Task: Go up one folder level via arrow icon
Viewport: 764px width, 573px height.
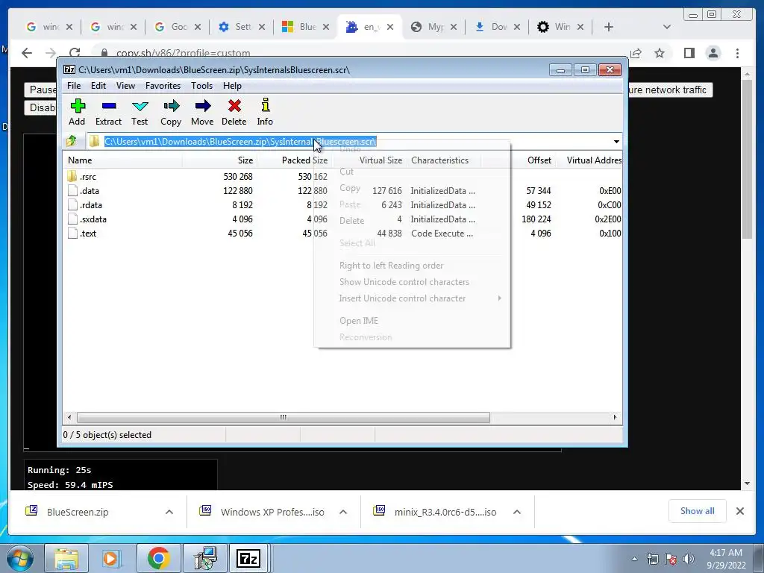Action: tap(72, 141)
